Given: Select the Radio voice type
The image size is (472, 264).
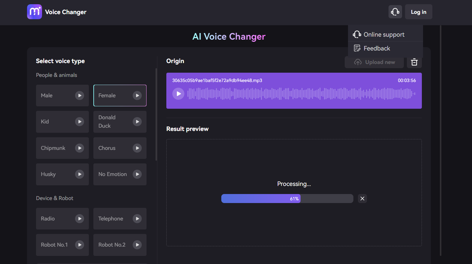Looking at the screenshot, I should (x=62, y=219).
